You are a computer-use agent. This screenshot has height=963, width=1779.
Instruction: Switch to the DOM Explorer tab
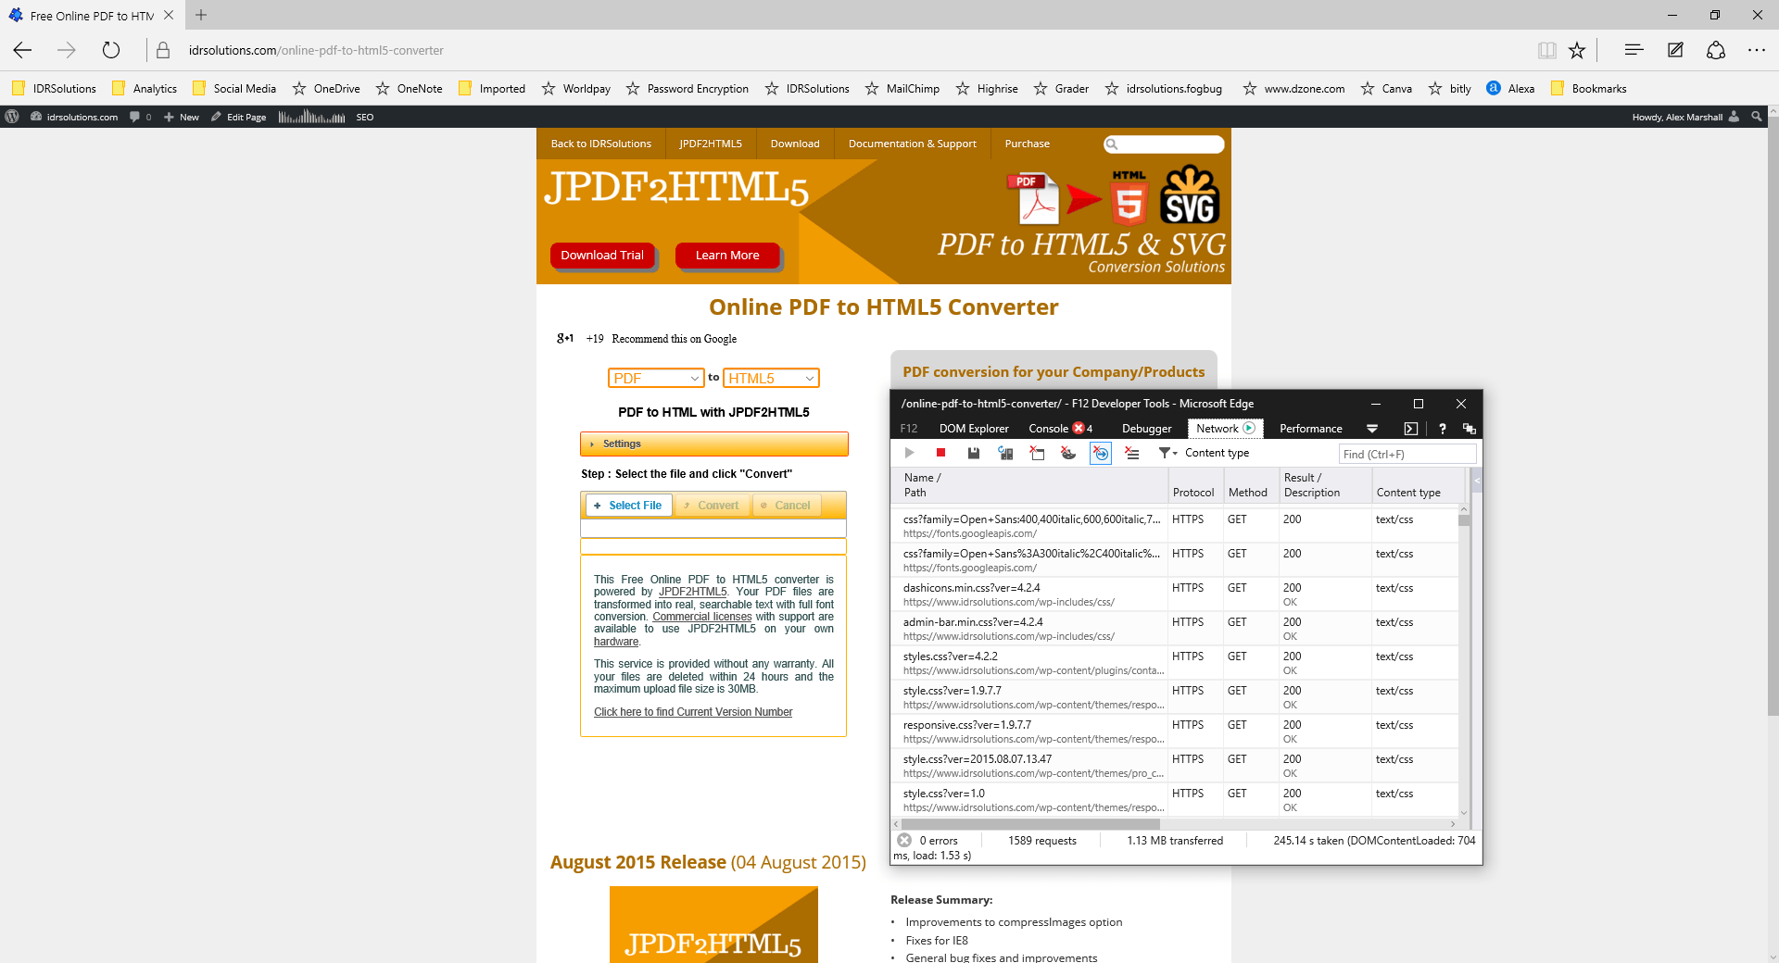click(x=973, y=429)
